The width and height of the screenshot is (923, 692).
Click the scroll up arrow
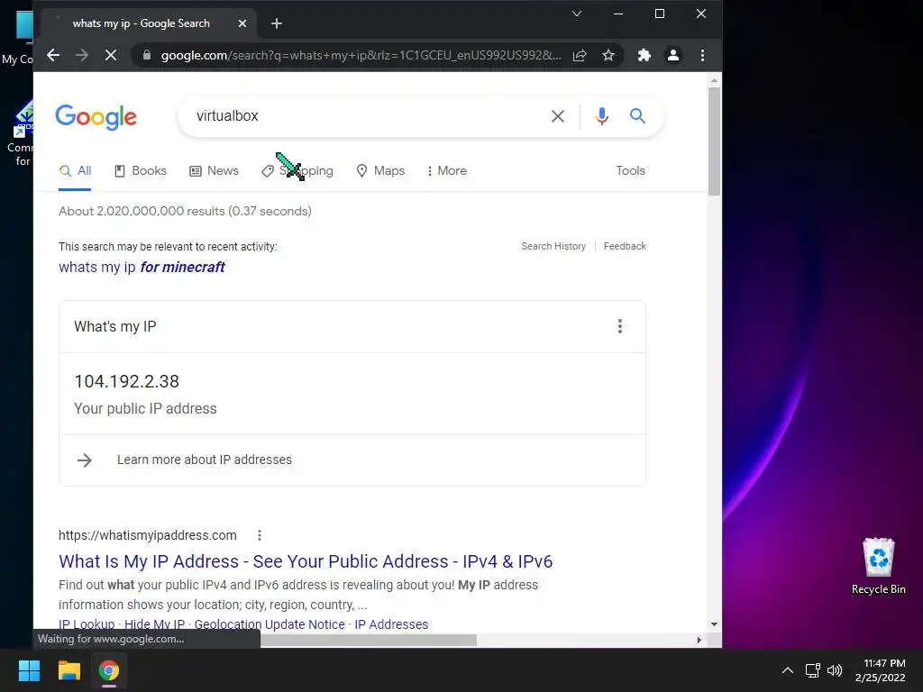click(714, 80)
